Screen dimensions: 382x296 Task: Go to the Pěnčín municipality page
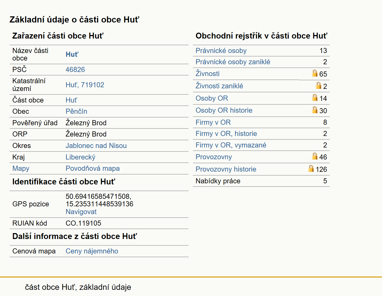click(76, 111)
